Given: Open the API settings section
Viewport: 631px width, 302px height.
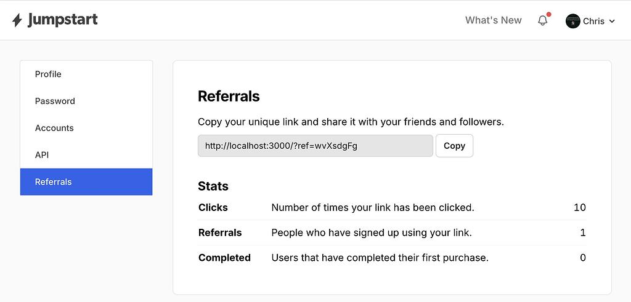Looking at the screenshot, I should click(x=86, y=155).
